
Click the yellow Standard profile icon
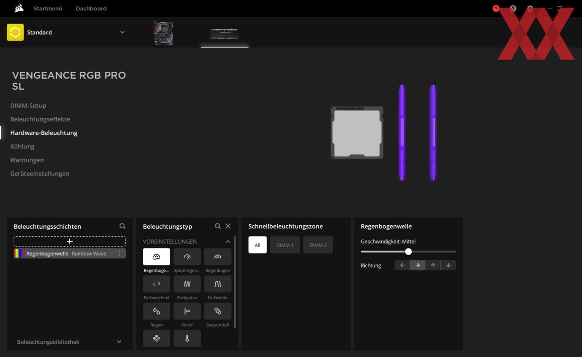(15, 32)
